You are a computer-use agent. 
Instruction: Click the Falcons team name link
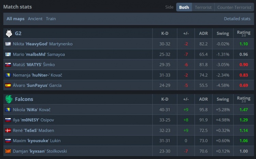24,99
